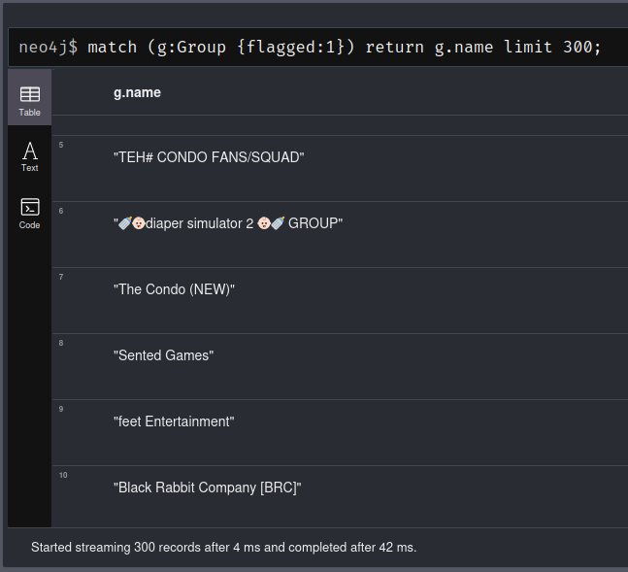
Task: Select the diaper simulator 2 GROUP cell
Action: coord(228,223)
